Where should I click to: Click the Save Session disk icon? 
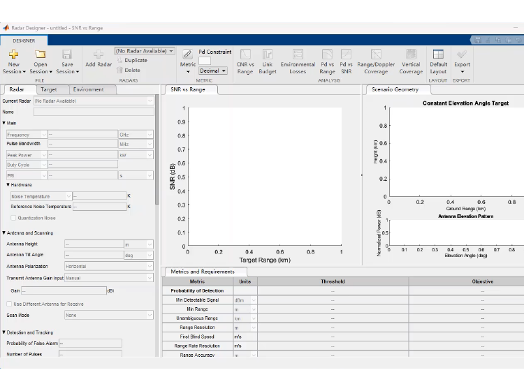pos(67,54)
